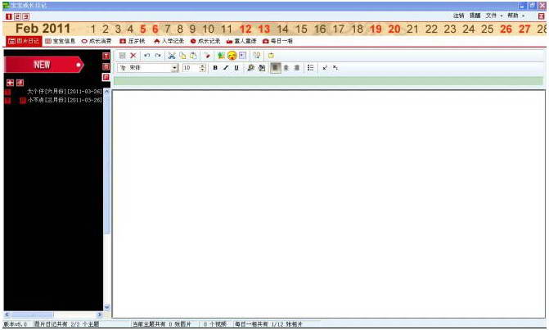The image size is (549, 330).
Task: Click the red X delete icon in toolbar
Action: point(133,56)
